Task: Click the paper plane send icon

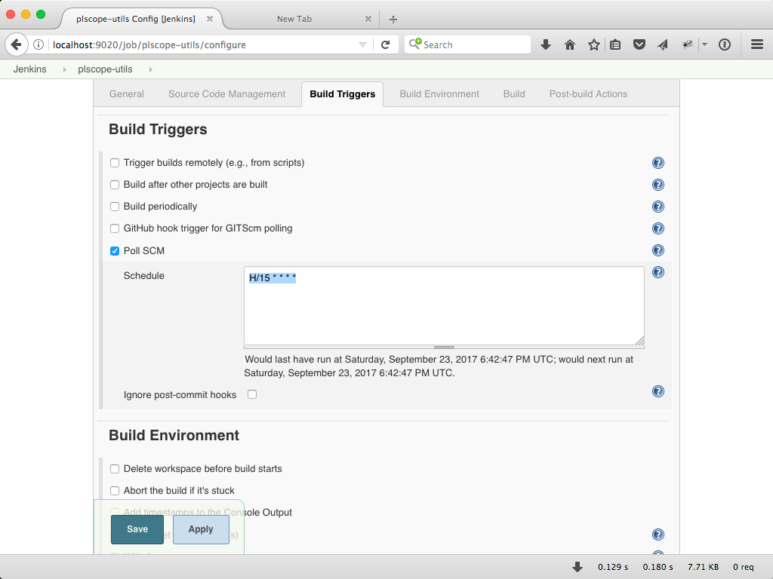Action: pyautogui.click(x=663, y=44)
